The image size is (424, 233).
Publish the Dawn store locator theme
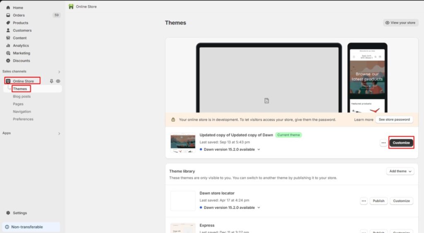[378, 201]
